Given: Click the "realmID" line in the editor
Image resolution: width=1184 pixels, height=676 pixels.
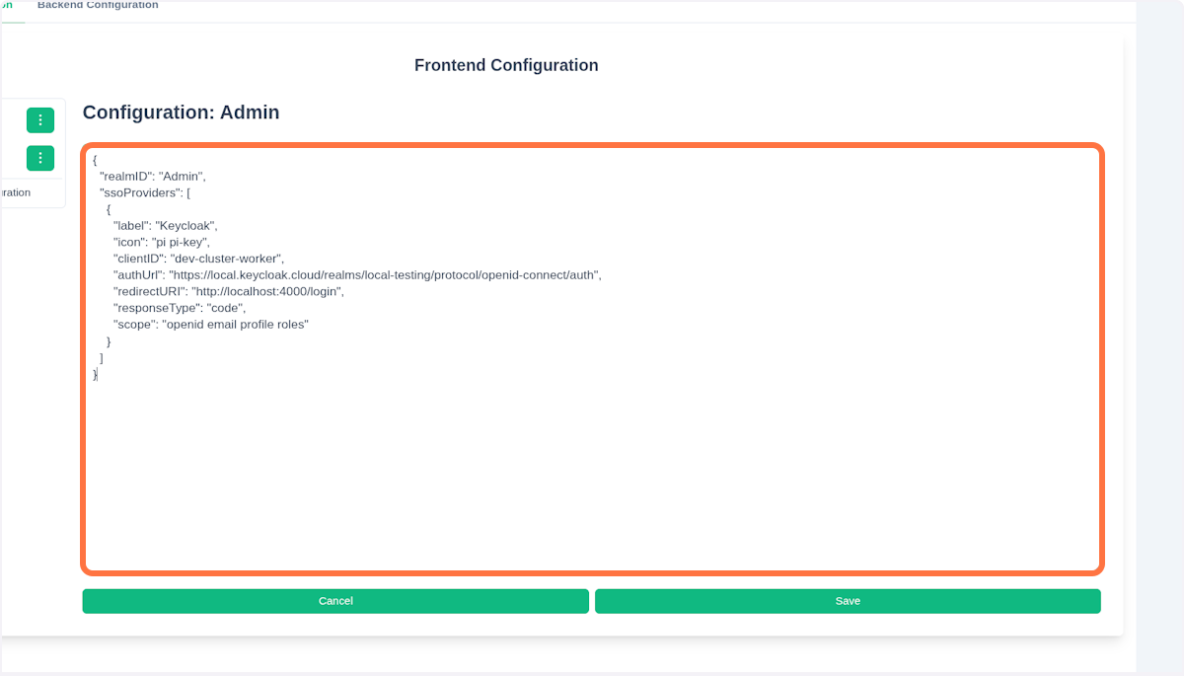Looking at the screenshot, I should click(152, 177).
